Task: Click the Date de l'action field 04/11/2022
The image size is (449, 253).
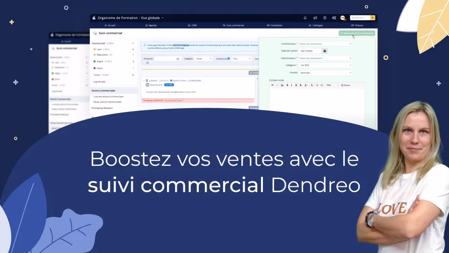Action: tap(311, 51)
